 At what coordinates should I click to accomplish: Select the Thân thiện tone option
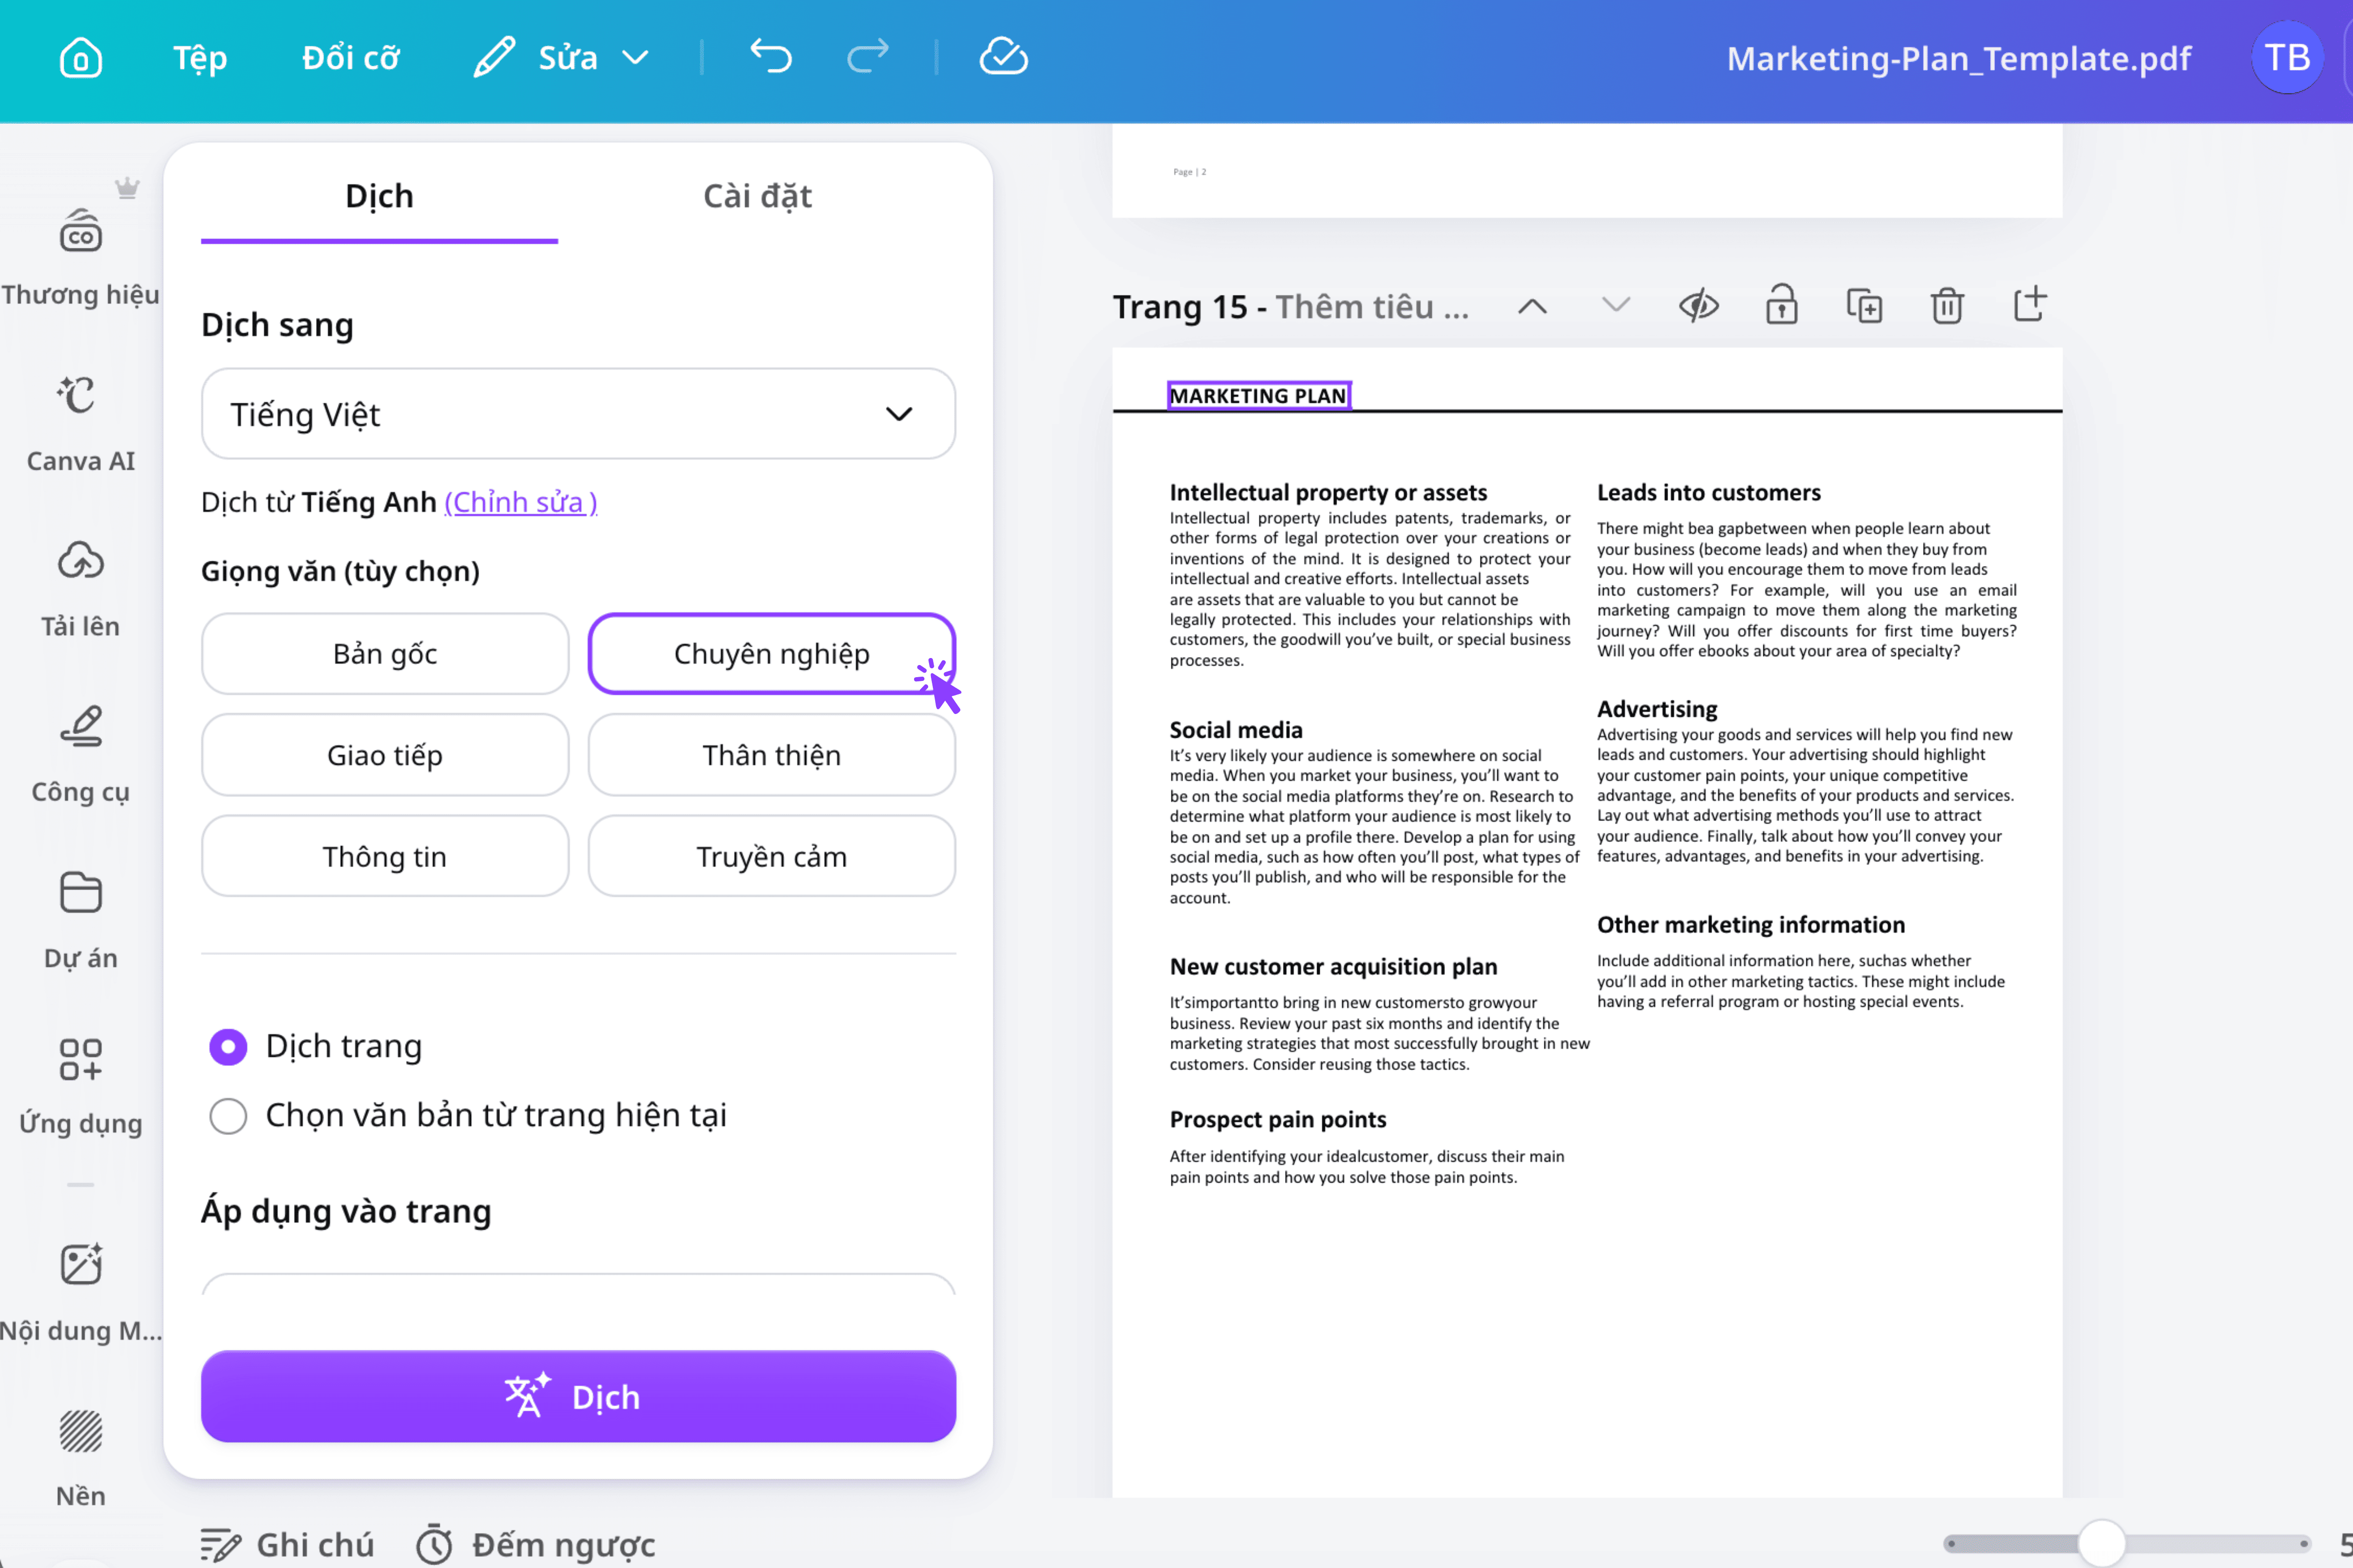pyautogui.click(x=771, y=755)
